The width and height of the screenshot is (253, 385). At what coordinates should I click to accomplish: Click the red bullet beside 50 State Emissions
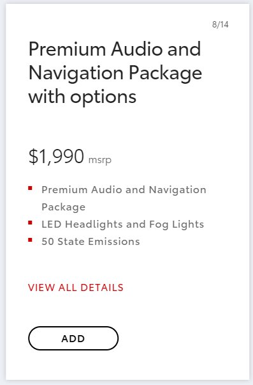click(31, 240)
